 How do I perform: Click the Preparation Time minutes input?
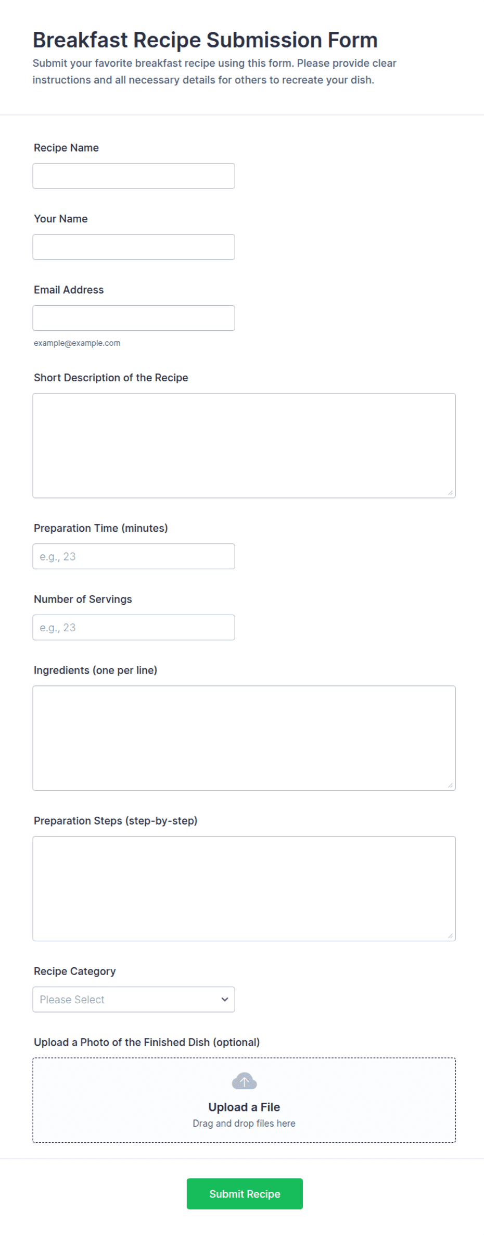134,556
